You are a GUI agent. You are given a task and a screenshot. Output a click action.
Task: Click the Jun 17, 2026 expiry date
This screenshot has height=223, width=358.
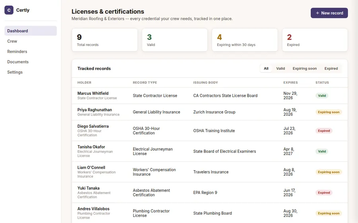click(289, 193)
